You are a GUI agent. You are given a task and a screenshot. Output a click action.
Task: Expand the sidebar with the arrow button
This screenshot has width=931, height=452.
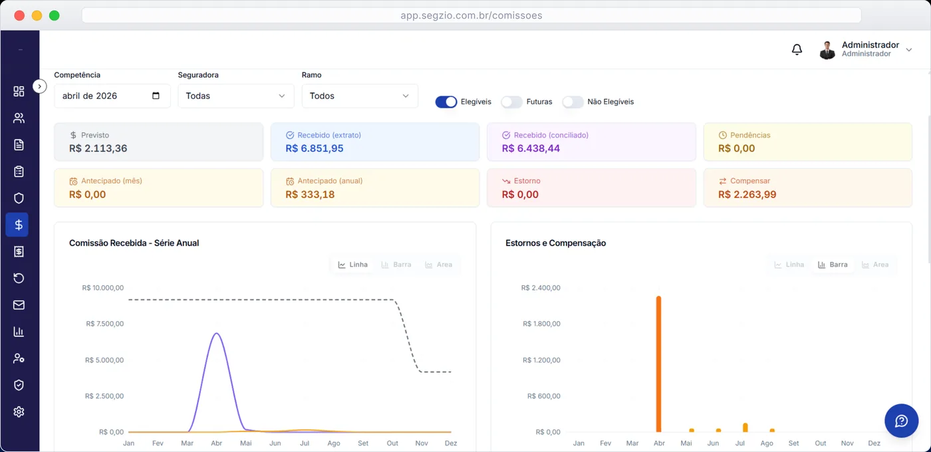[x=40, y=86]
